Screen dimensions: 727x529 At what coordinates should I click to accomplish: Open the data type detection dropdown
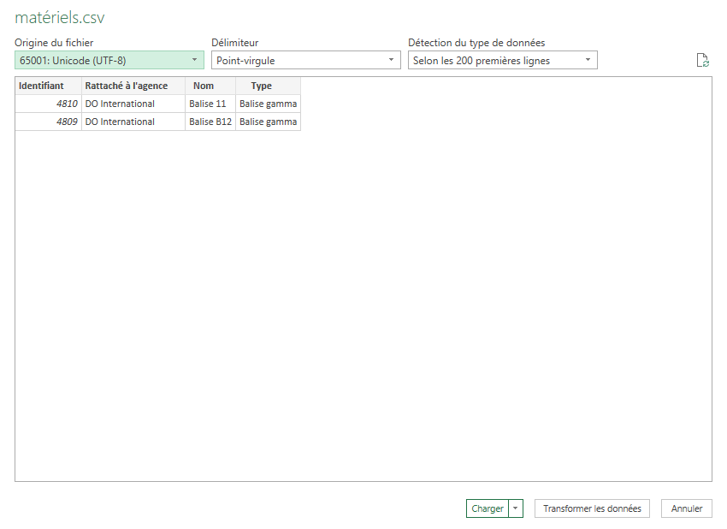tap(502, 61)
